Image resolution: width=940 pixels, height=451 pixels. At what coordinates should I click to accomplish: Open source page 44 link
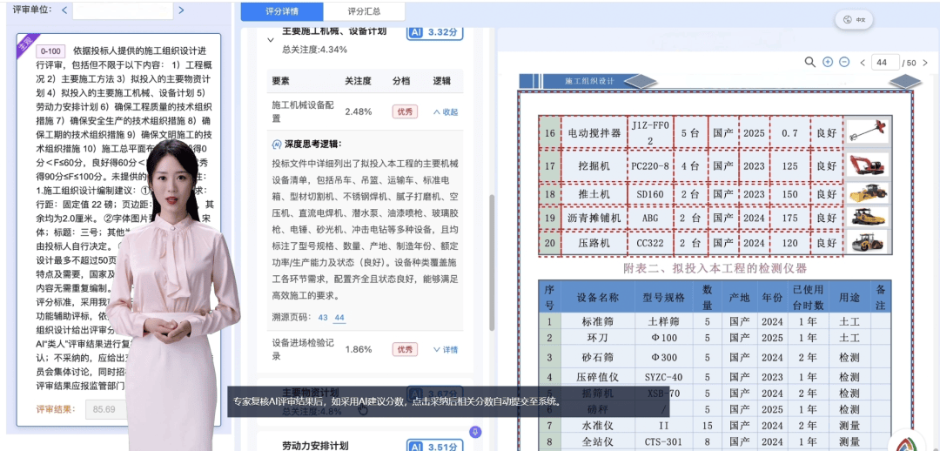point(339,318)
